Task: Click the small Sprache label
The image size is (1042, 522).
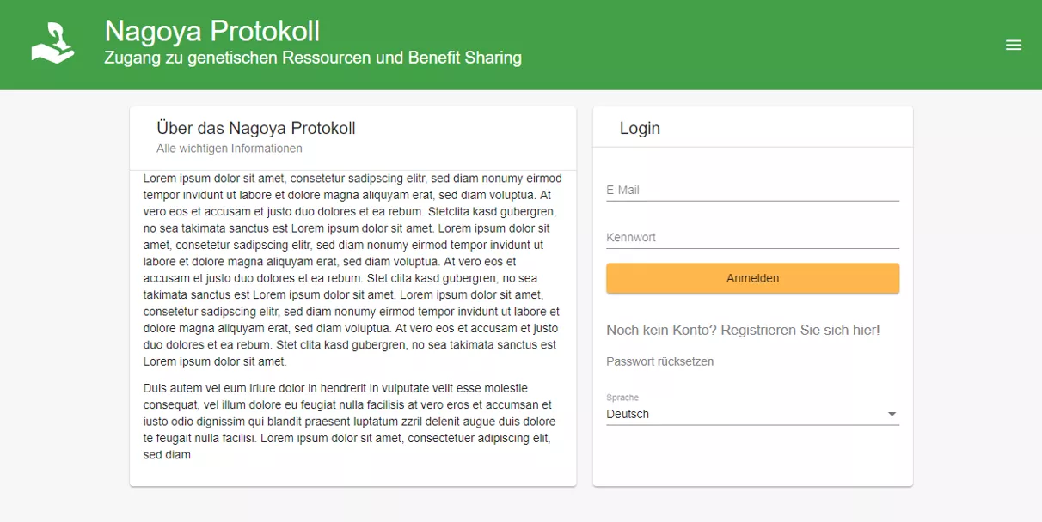Action: (622, 398)
